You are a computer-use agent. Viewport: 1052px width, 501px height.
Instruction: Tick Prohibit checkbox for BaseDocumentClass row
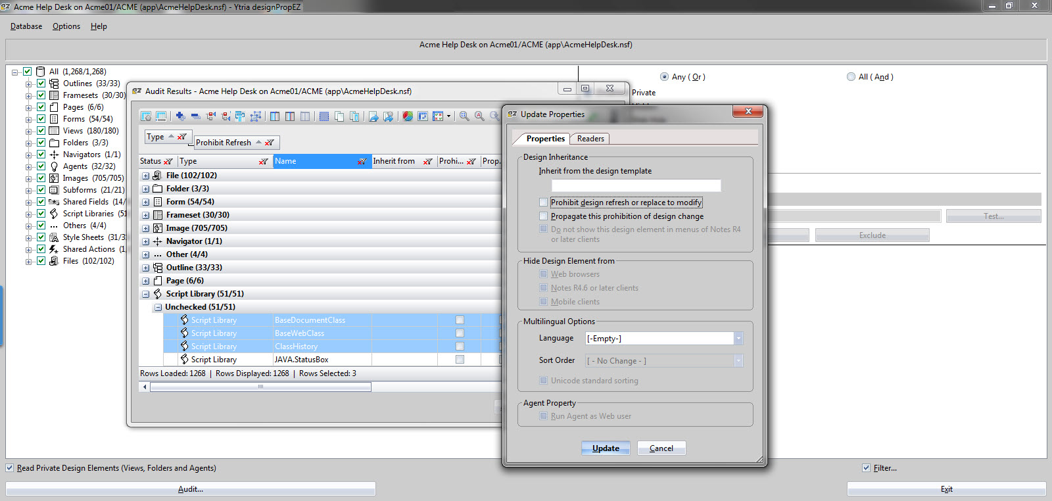coord(460,320)
